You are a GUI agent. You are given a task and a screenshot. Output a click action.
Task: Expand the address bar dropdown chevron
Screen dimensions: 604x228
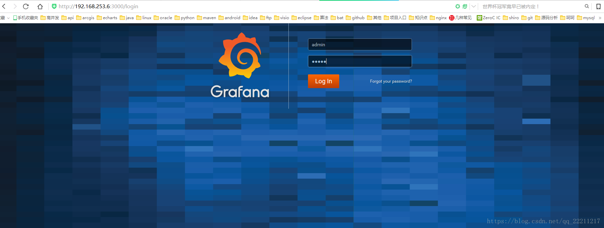[x=474, y=6]
